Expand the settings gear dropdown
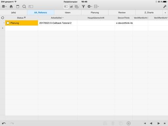Screen dimensions: 168x126 [x=90, y=7]
